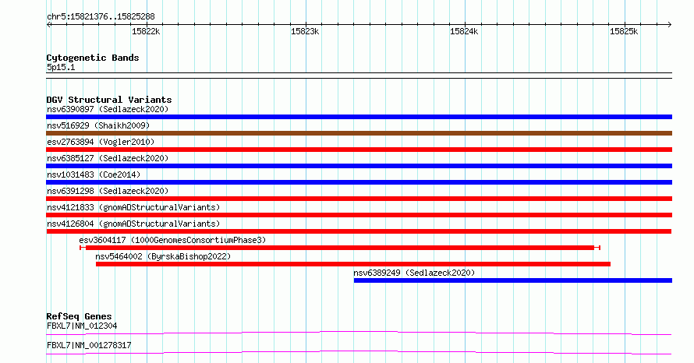This screenshot has width=694, height=363.
Task: Click the 15824k ruler tick label
Action: coord(464,31)
